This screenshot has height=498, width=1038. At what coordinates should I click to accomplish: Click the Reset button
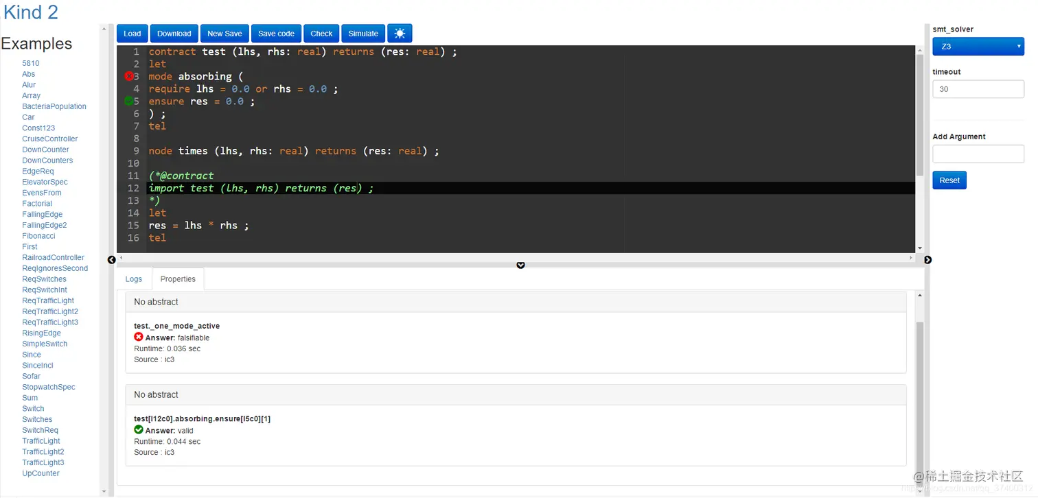(x=949, y=180)
